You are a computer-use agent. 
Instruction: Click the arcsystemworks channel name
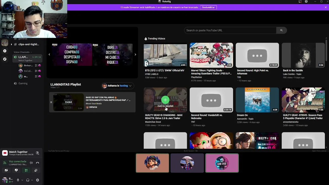point(291,122)
